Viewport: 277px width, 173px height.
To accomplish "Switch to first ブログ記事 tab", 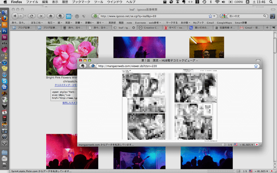I will [23, 28].
